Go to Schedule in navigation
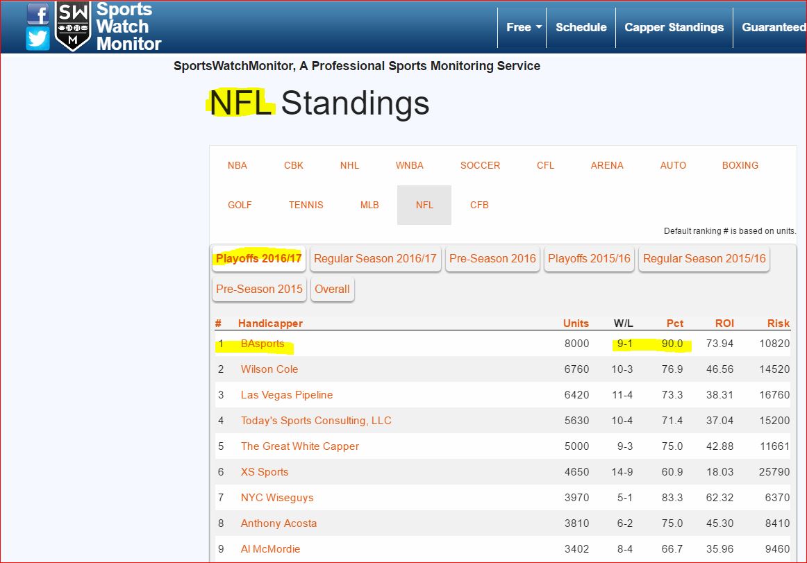807x563 pixels. (x=581, y=27)
